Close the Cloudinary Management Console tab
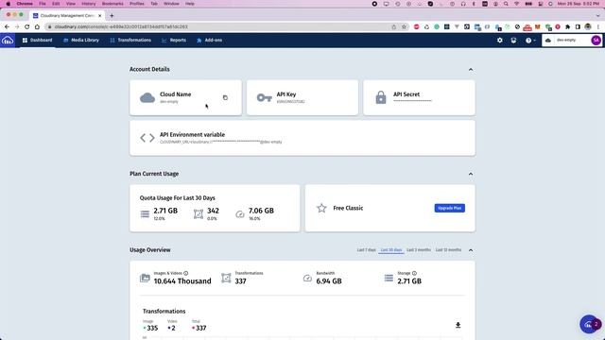605x340 pixels. click(99, 16)
